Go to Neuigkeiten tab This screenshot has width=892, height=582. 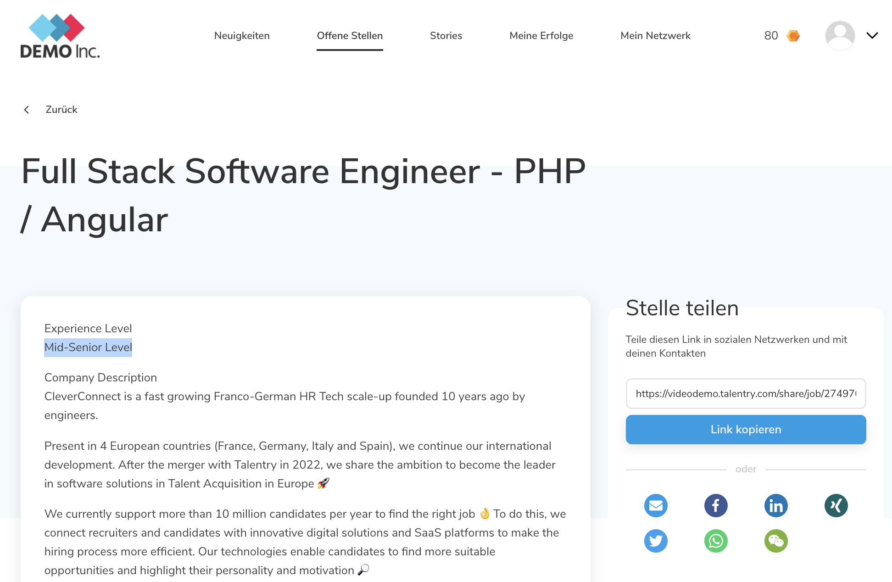(242, 36)
